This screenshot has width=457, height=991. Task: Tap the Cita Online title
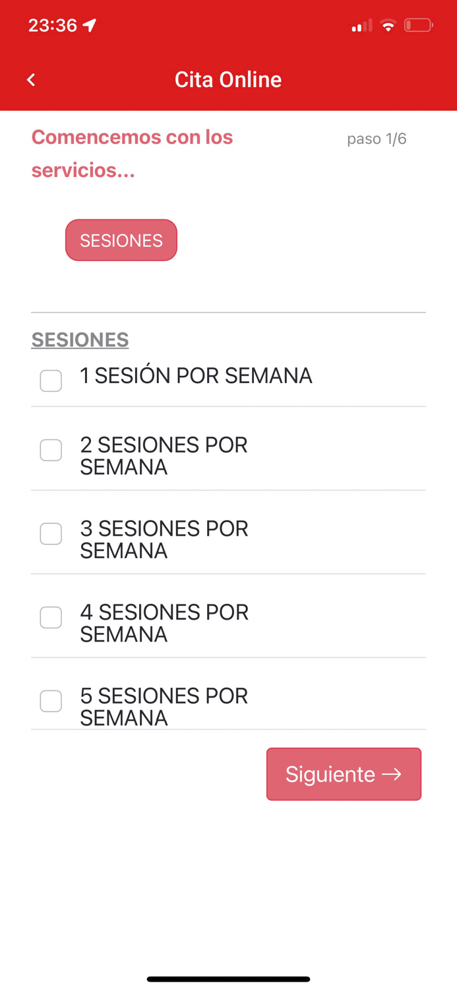228,80
